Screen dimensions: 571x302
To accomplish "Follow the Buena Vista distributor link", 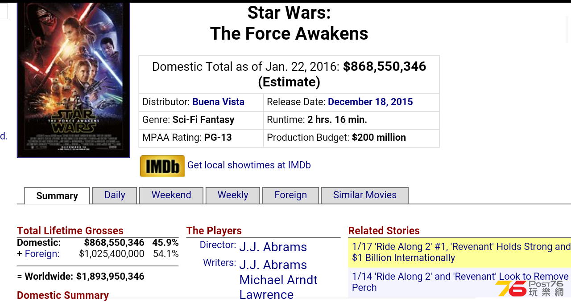I will (x=218, y=102).
